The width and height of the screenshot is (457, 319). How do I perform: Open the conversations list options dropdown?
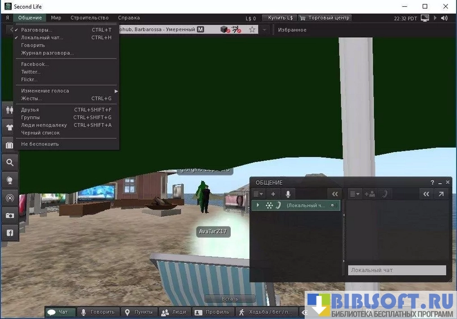pyautogui.click(x=258, y=194)
